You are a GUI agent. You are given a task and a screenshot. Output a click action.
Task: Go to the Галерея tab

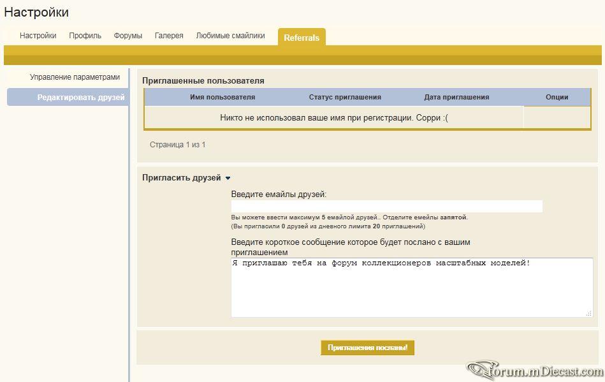168,36
